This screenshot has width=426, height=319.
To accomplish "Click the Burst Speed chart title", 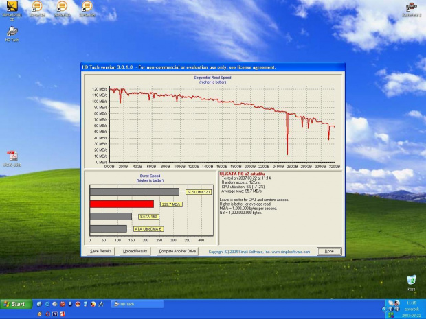I will (150, 176).
